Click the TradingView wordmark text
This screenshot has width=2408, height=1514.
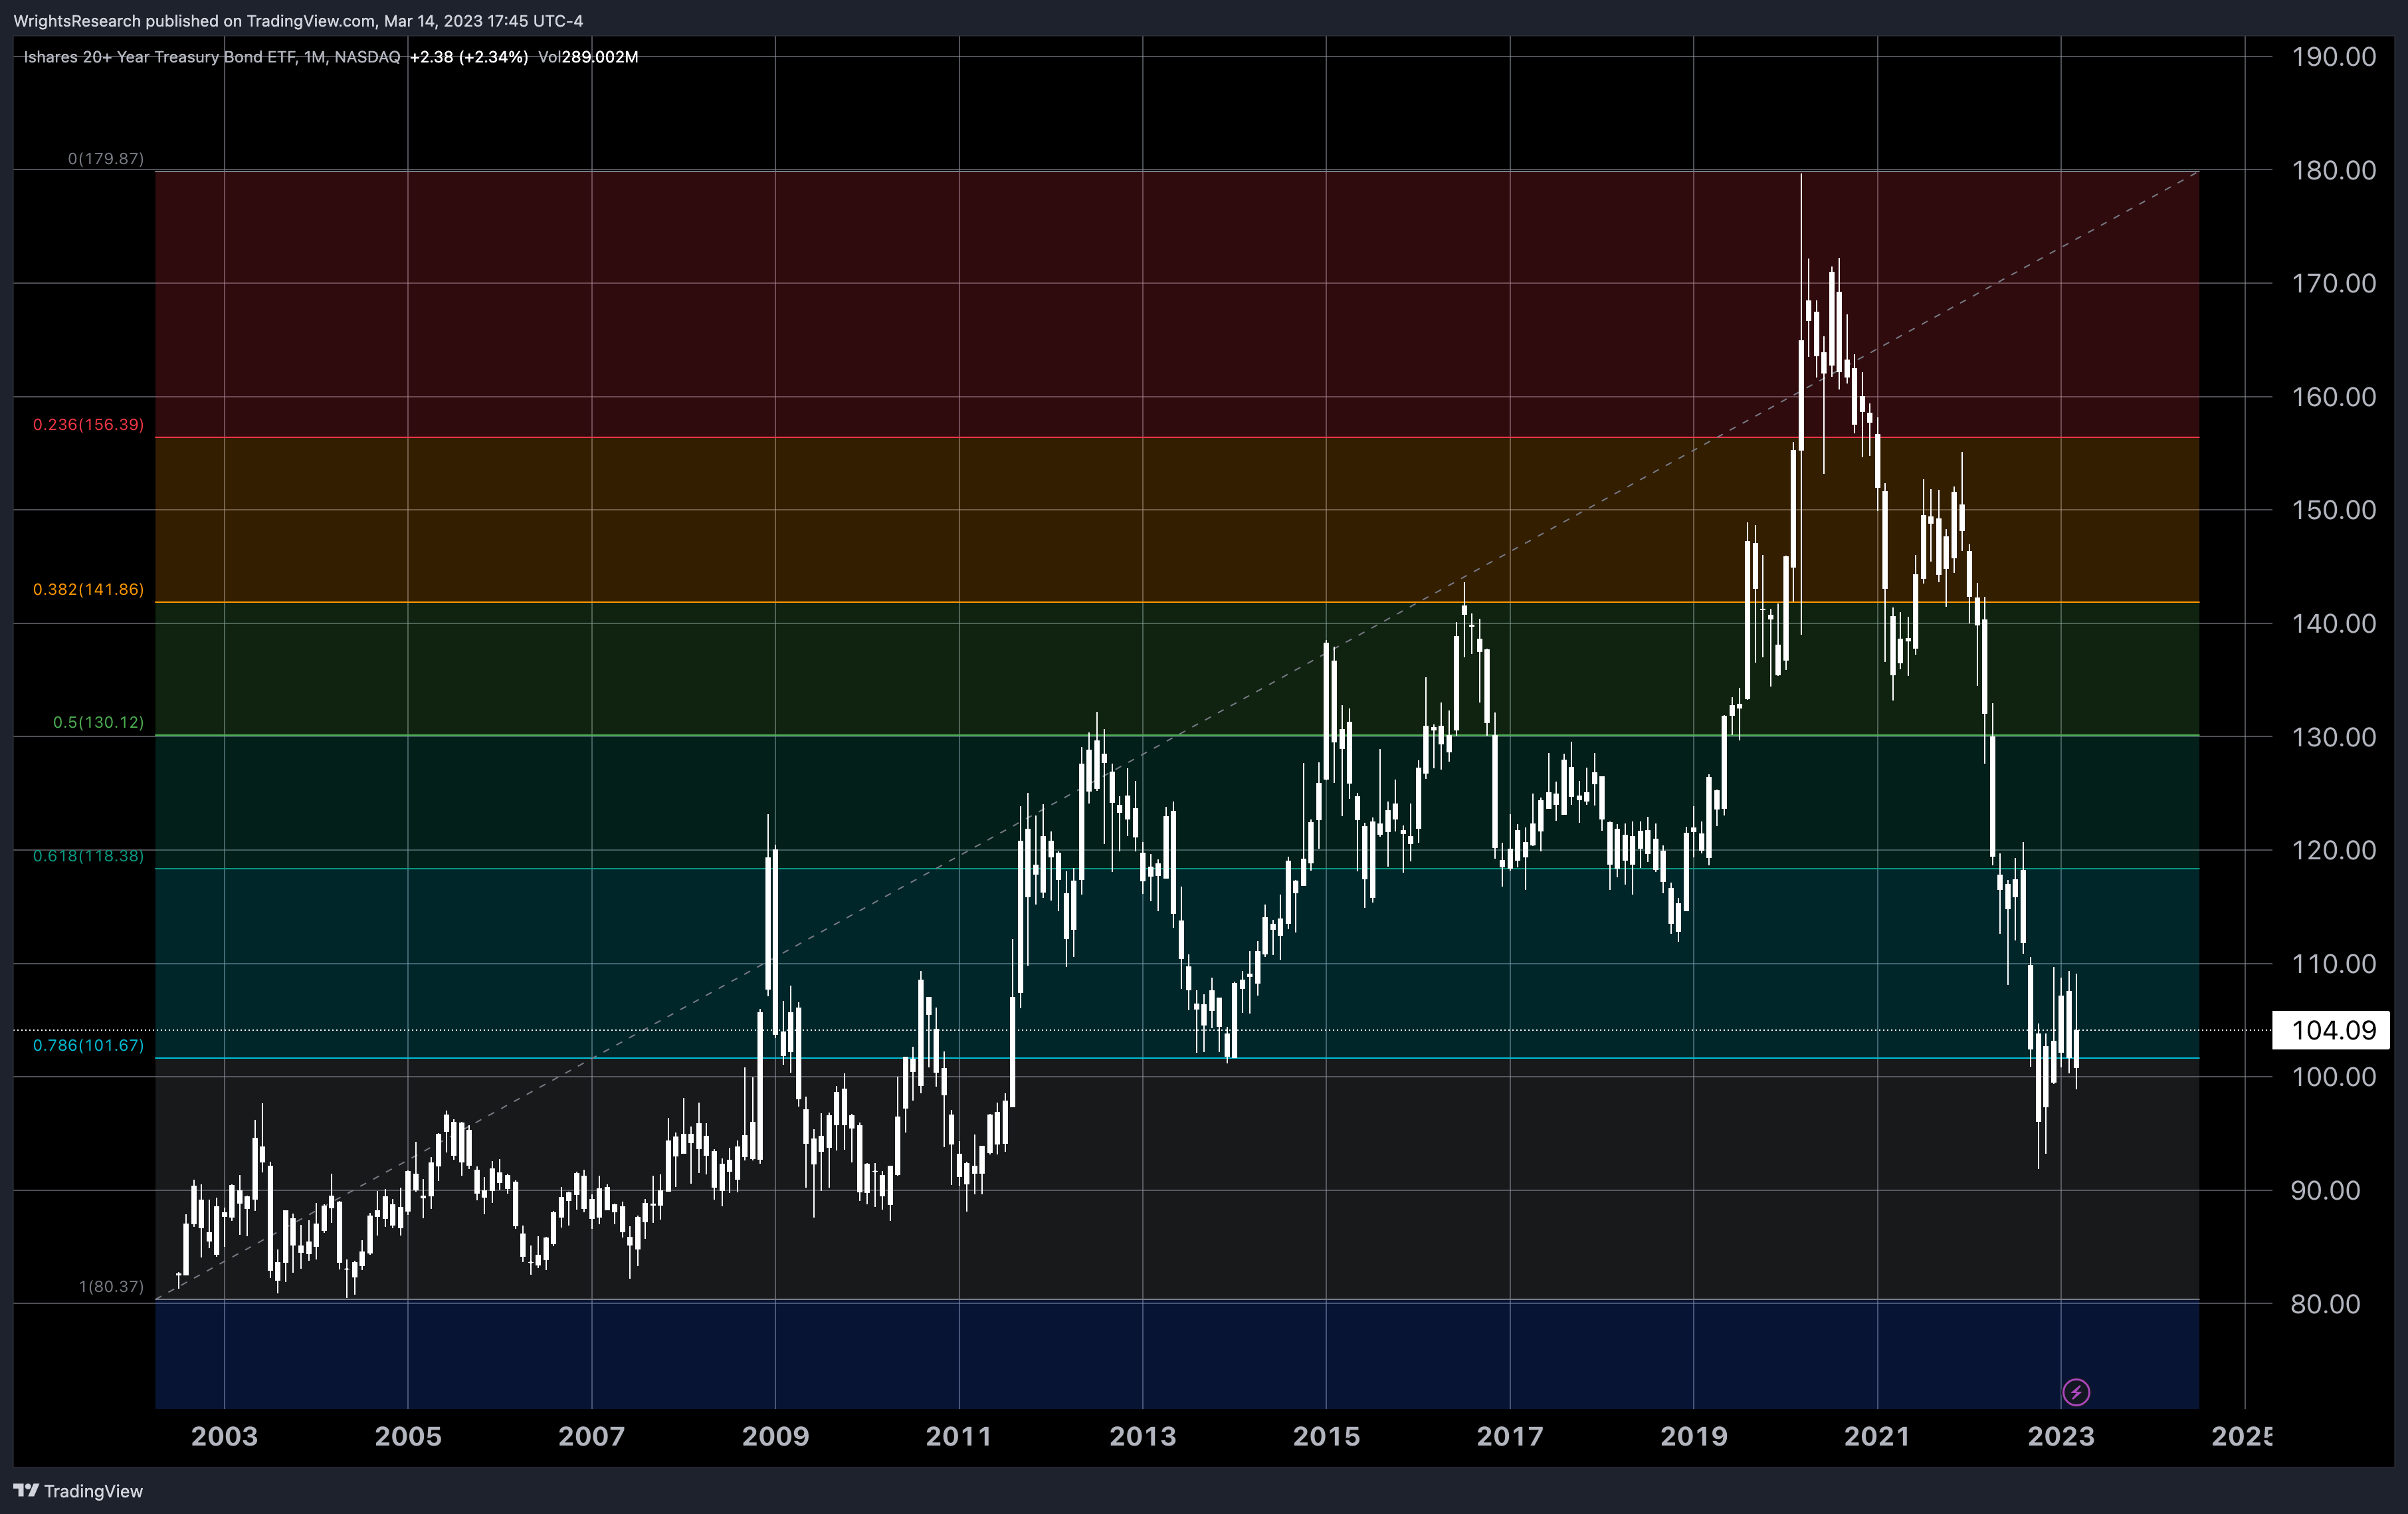93,1491
